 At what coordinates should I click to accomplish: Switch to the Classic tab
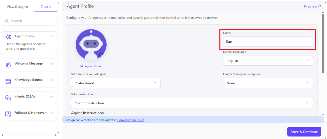[46, 6]
